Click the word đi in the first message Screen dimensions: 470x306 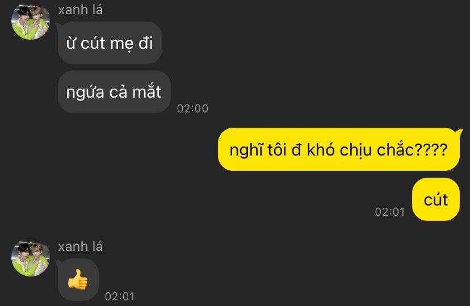pyautogui.click(x=146, y=43)
